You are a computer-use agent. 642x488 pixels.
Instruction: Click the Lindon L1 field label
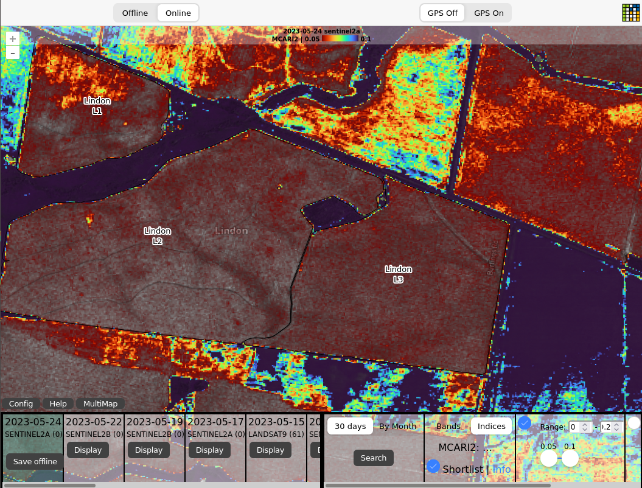[97, 106]
